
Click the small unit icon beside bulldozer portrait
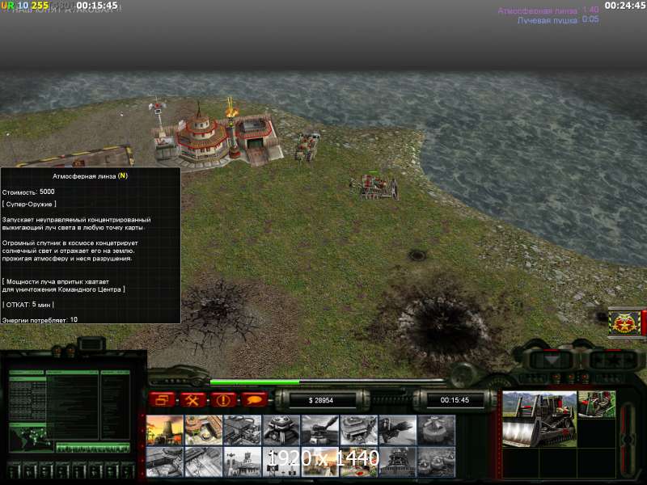coord(597,405)
